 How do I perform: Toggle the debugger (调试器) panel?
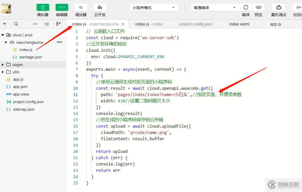pos(81,8)
